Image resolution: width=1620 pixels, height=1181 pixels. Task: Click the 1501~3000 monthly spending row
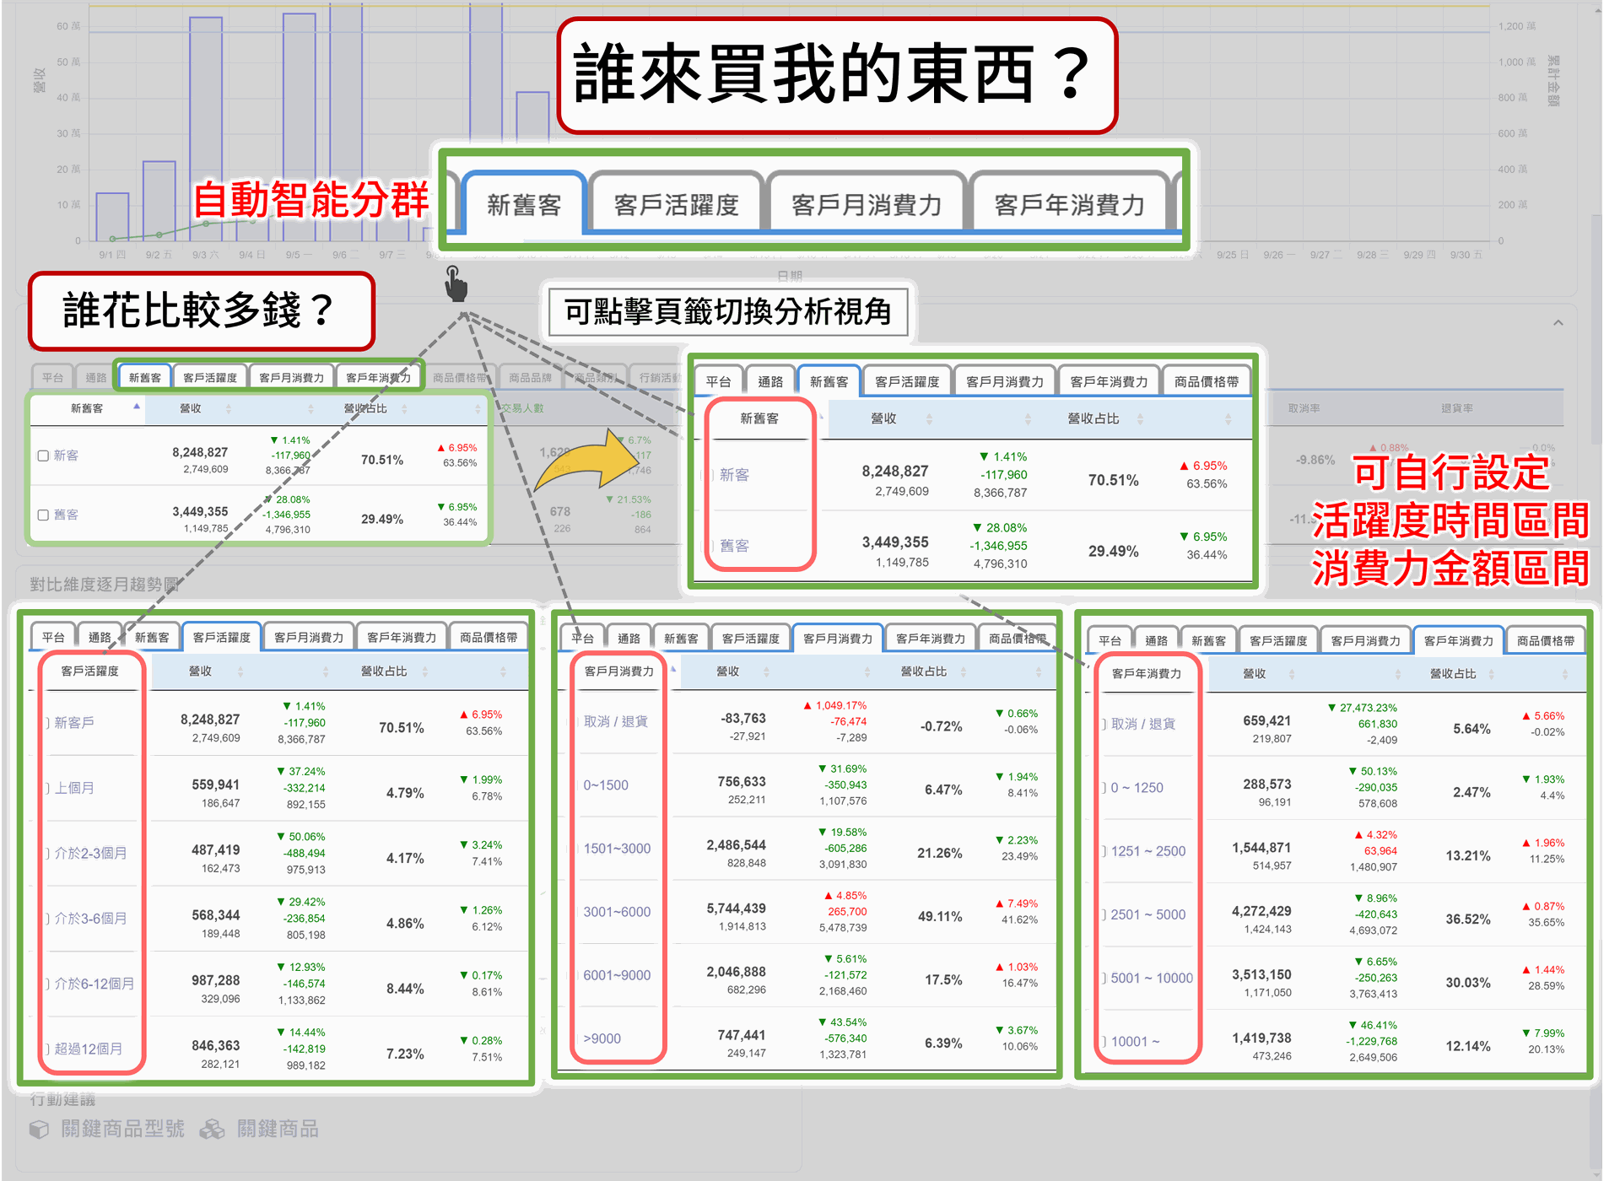[x=617, y=849]
